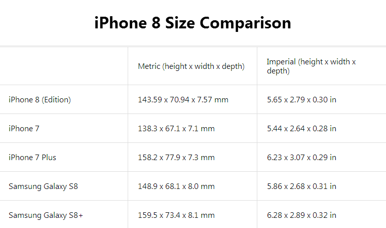Screen dimensions: 386x228
Task: Click the 143.59 x 70.94 x 7.57 mm cell
Action: tap(183, 100)
